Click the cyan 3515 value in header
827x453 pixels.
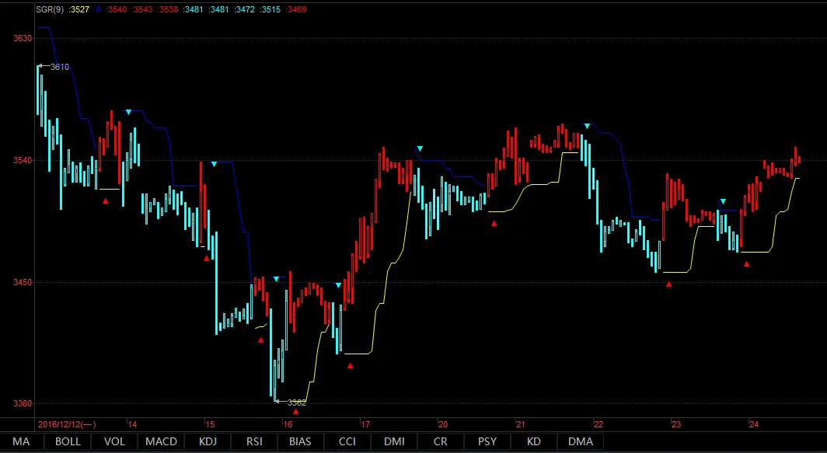tap(270, 9)
